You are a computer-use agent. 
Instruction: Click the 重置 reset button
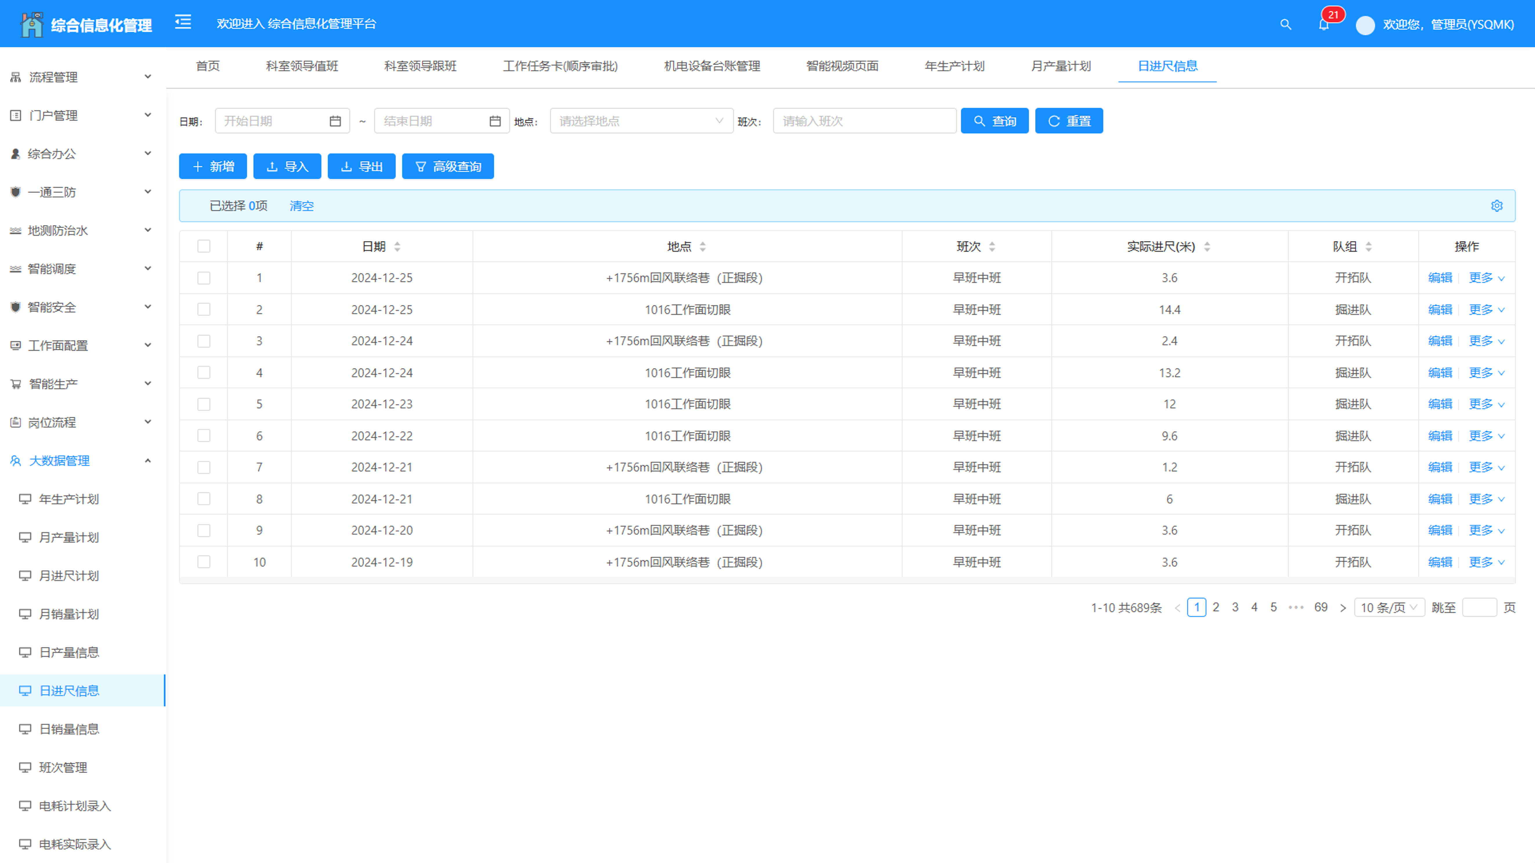pos(1069,121)
